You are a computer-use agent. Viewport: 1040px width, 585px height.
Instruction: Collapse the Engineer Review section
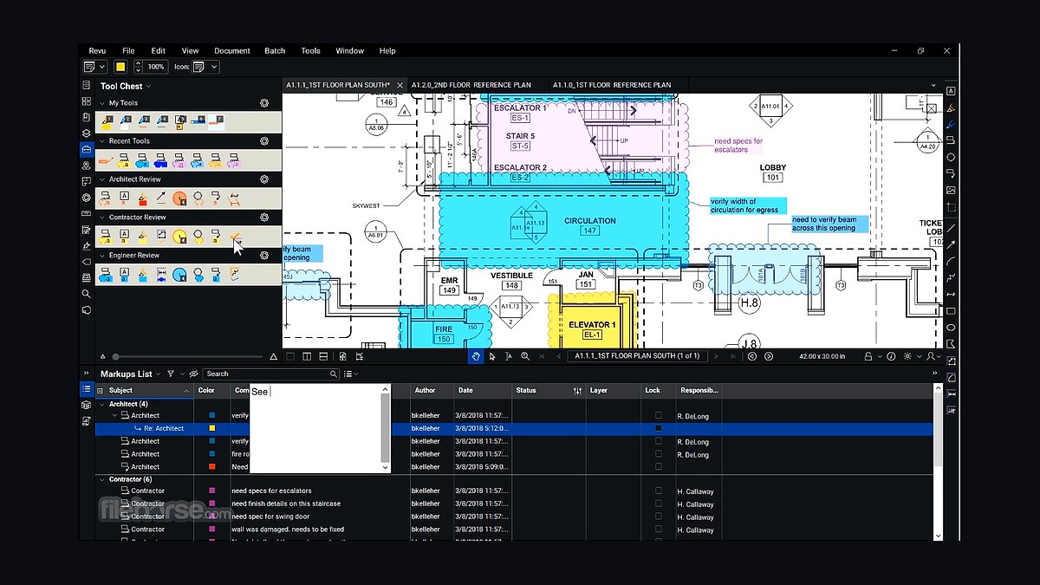click(x=101, y=256)
